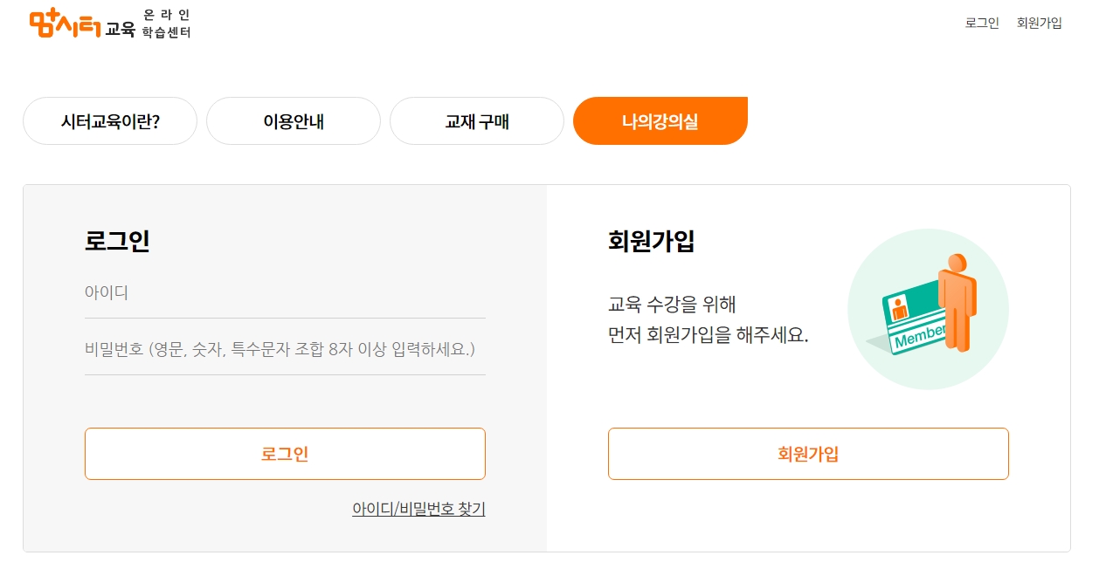This screenshot has height=576, width=1113.
Task: Open the 시터교육이란? tab
Action: pyautogui.click(x=110, y=121)
